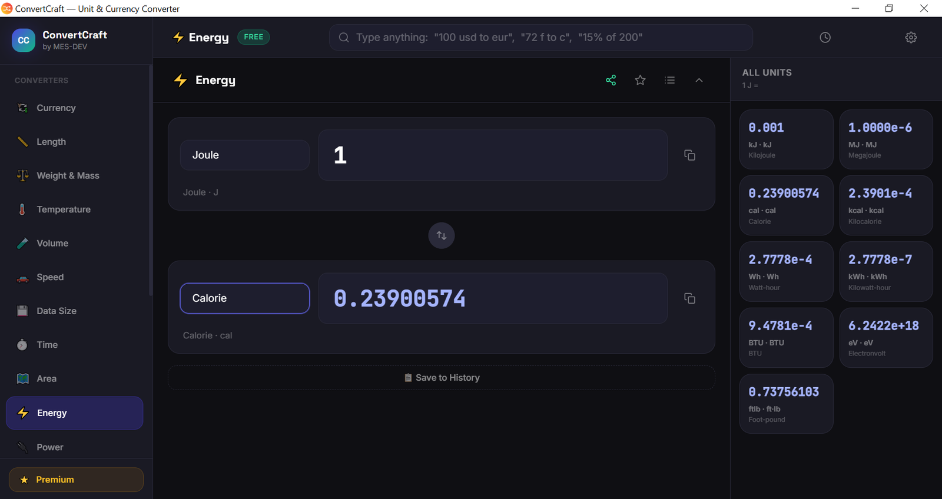Go to the Data Size converter
Image resolution: width=942 pixels, height=499 pixels.
[x=75, y=311]
